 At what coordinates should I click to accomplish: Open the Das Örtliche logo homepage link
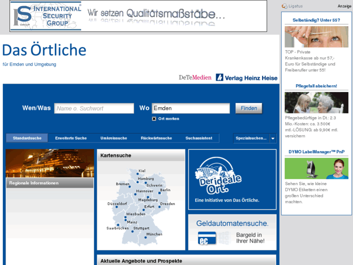click(44, 50)
